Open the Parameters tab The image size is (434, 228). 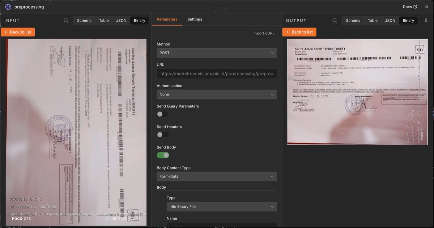click(x=167, y=19)
